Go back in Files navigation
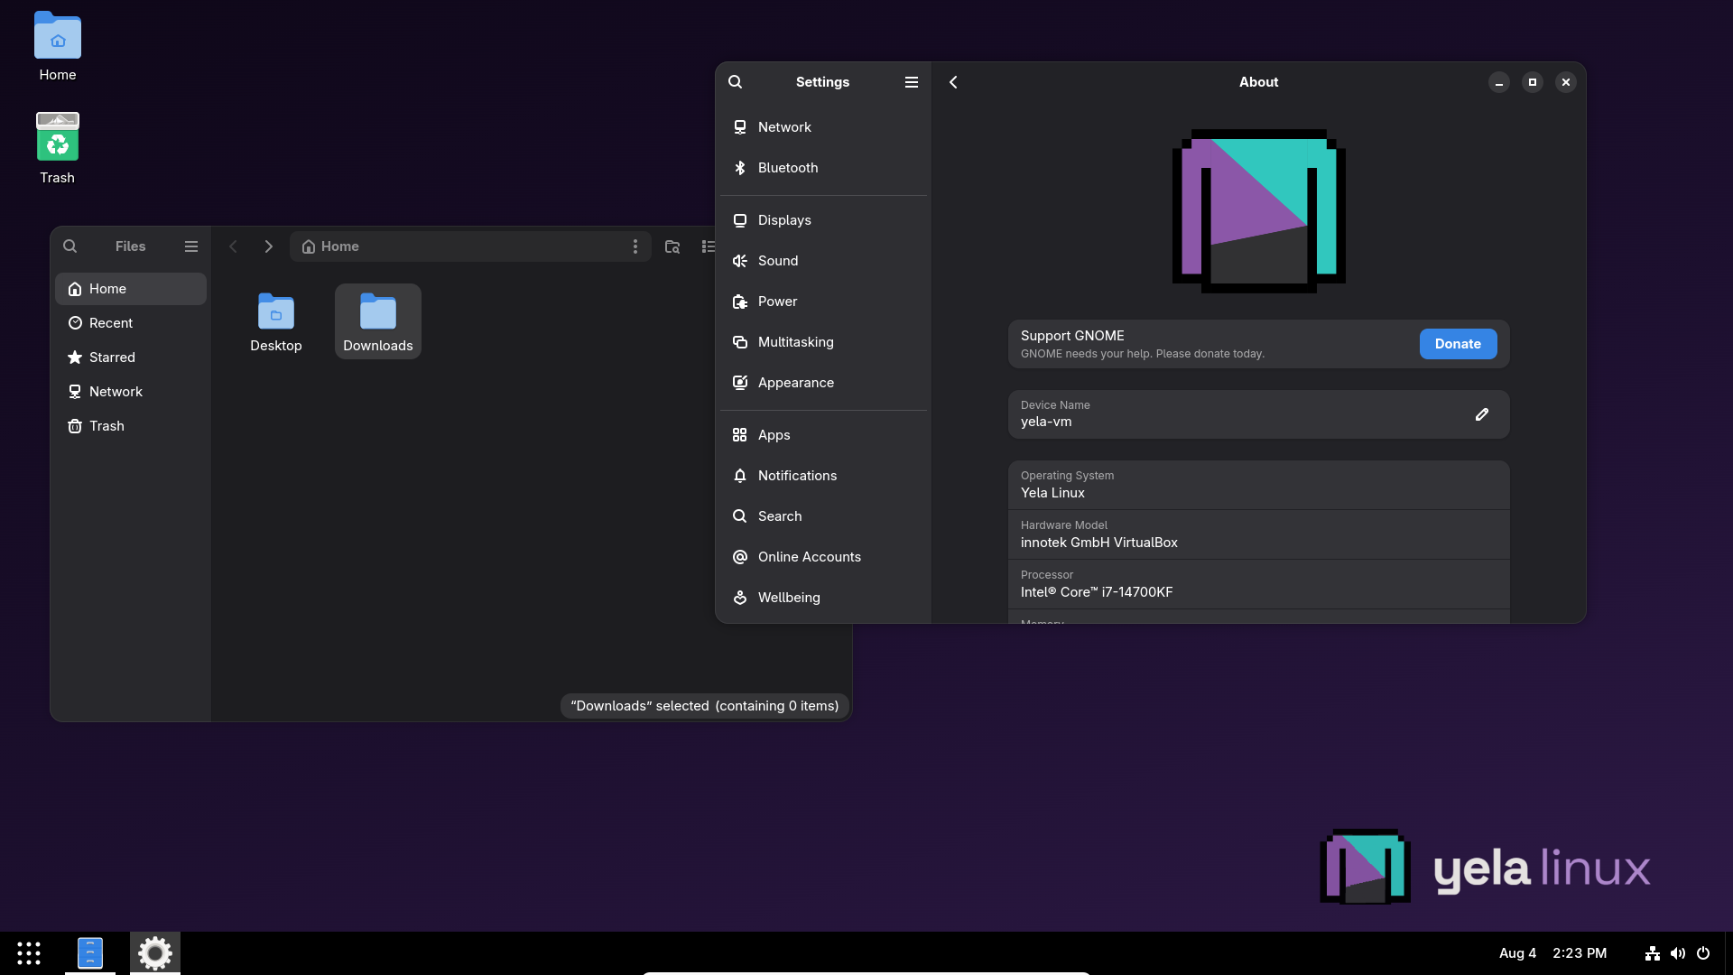The image size is (1733, 975). click(233, 246)
